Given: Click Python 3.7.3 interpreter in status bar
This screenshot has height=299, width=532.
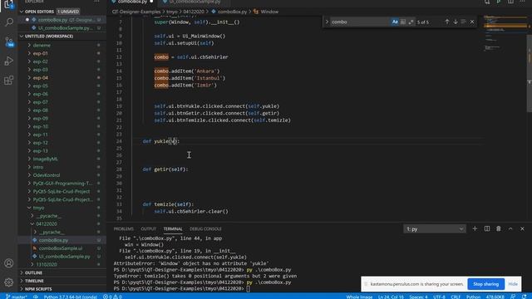Looking at the screenshot, I should pos(70,297).
